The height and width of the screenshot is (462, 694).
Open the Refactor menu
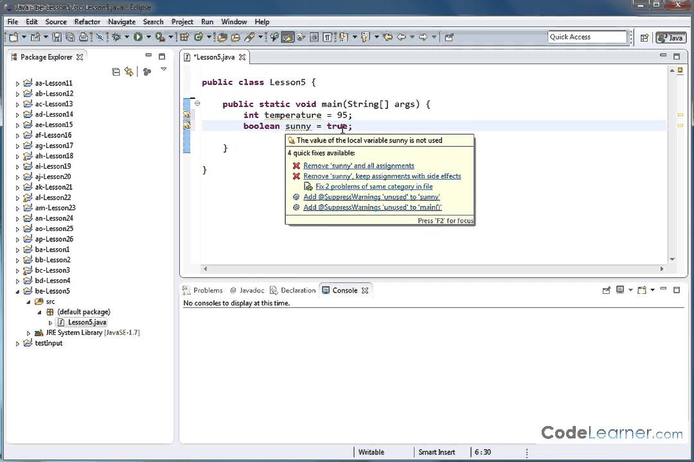(x=87, y=22)
